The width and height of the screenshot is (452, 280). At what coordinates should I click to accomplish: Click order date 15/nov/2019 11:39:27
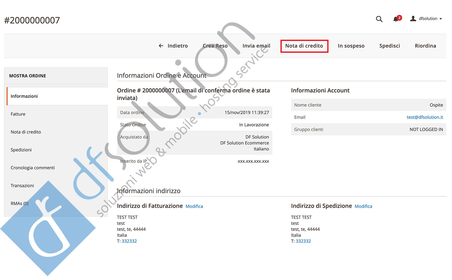click(x=247, y=113)
